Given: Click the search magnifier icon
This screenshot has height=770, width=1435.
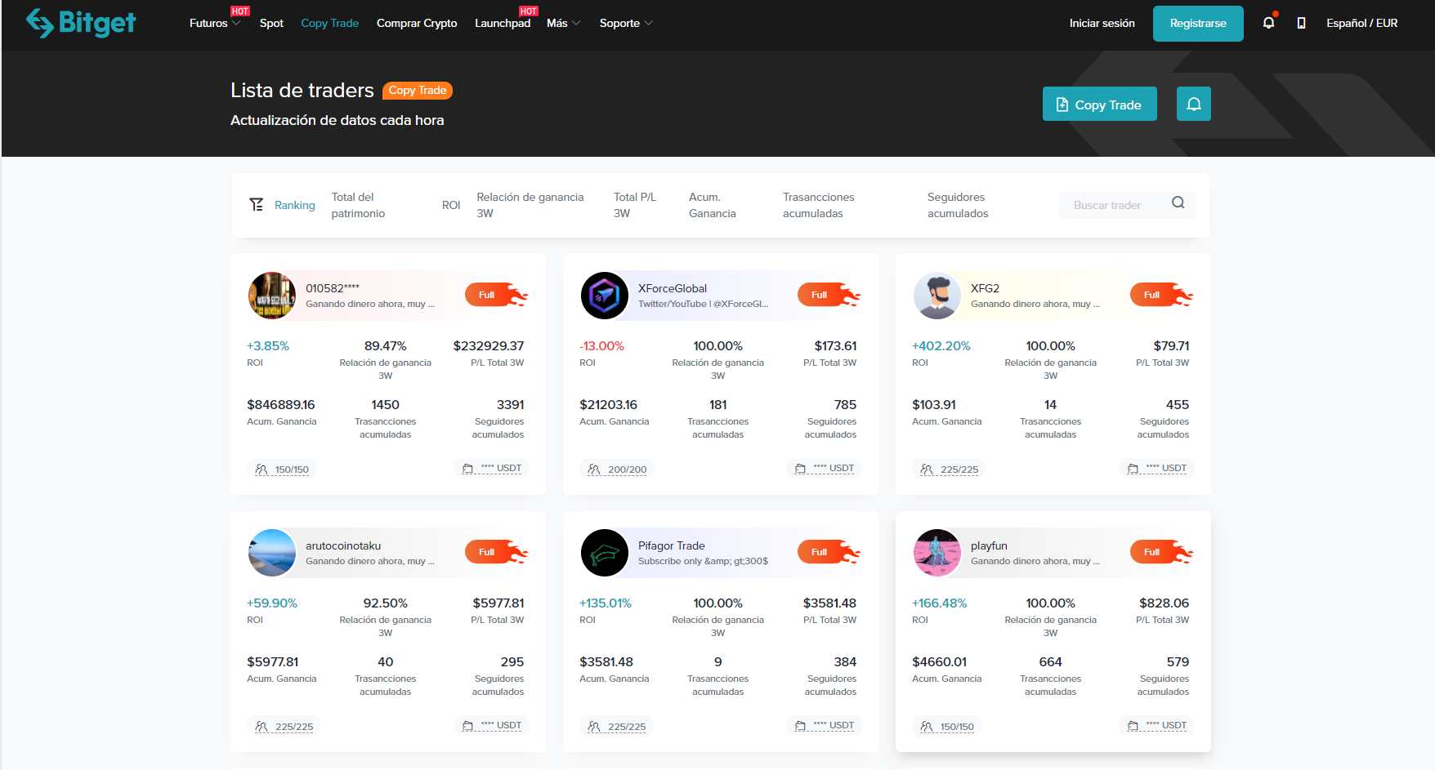Looking at the screenshot, I should tap(1178, 203).
